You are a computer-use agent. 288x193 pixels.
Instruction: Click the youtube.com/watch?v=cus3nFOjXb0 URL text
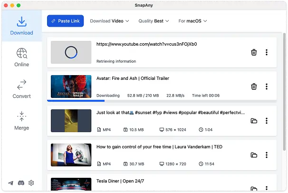146,44
